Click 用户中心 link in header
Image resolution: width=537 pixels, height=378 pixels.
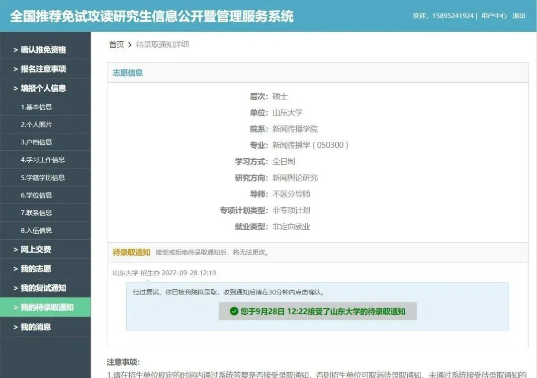pos(494,16)
